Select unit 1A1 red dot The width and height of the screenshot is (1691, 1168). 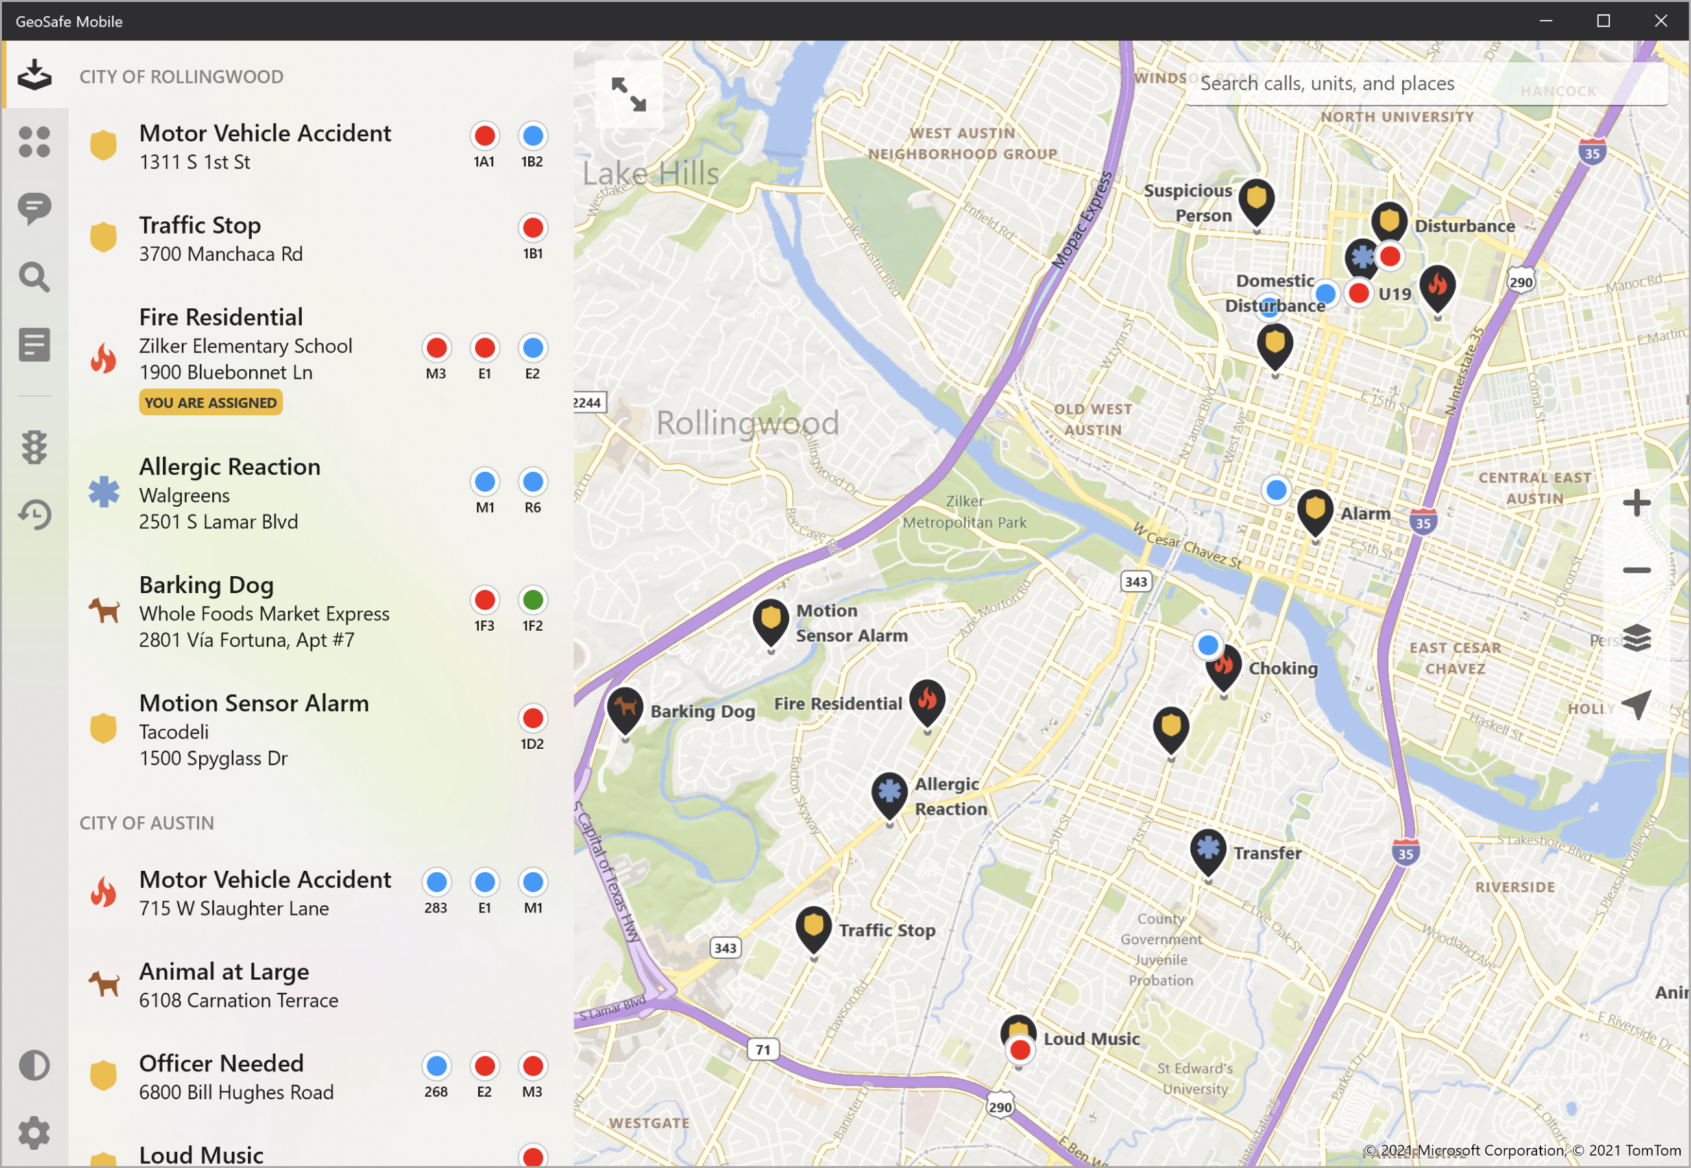(485, 136)
